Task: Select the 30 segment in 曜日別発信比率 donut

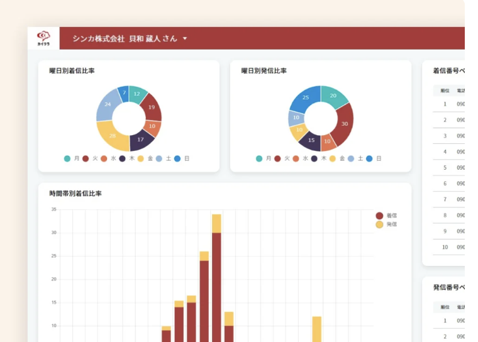Action: click(343, 123)
